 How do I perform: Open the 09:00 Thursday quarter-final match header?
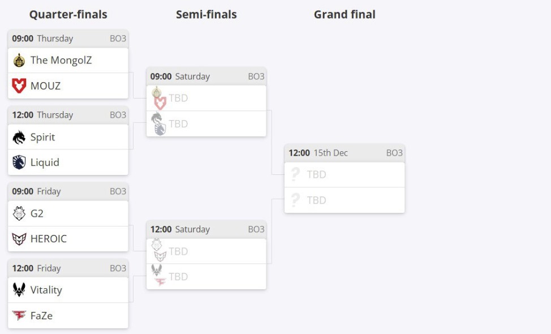[68, 38]
